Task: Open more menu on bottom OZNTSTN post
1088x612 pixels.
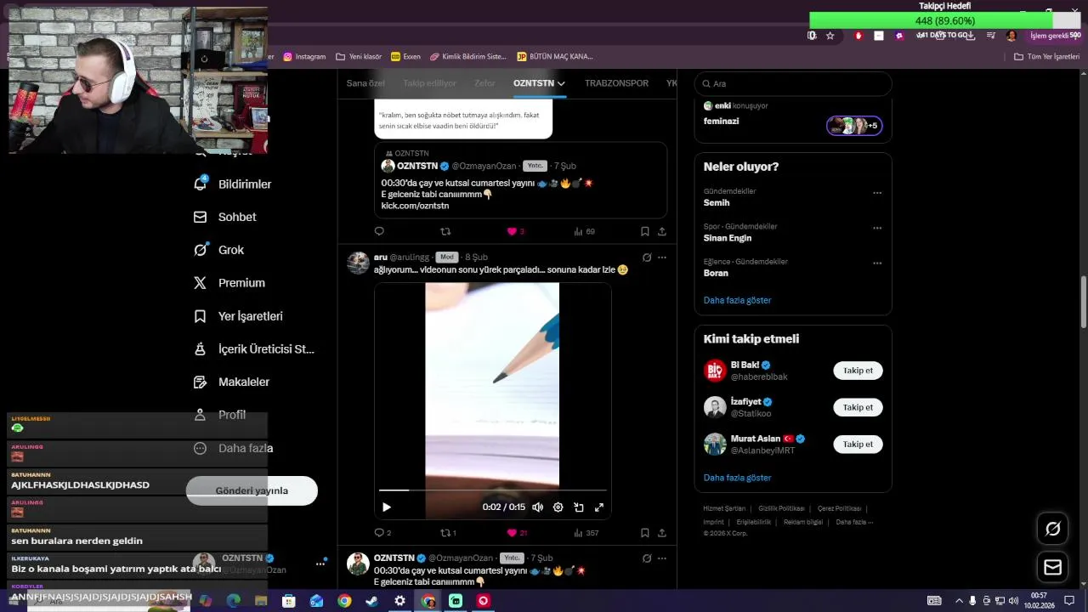Action: coord(661,558)
